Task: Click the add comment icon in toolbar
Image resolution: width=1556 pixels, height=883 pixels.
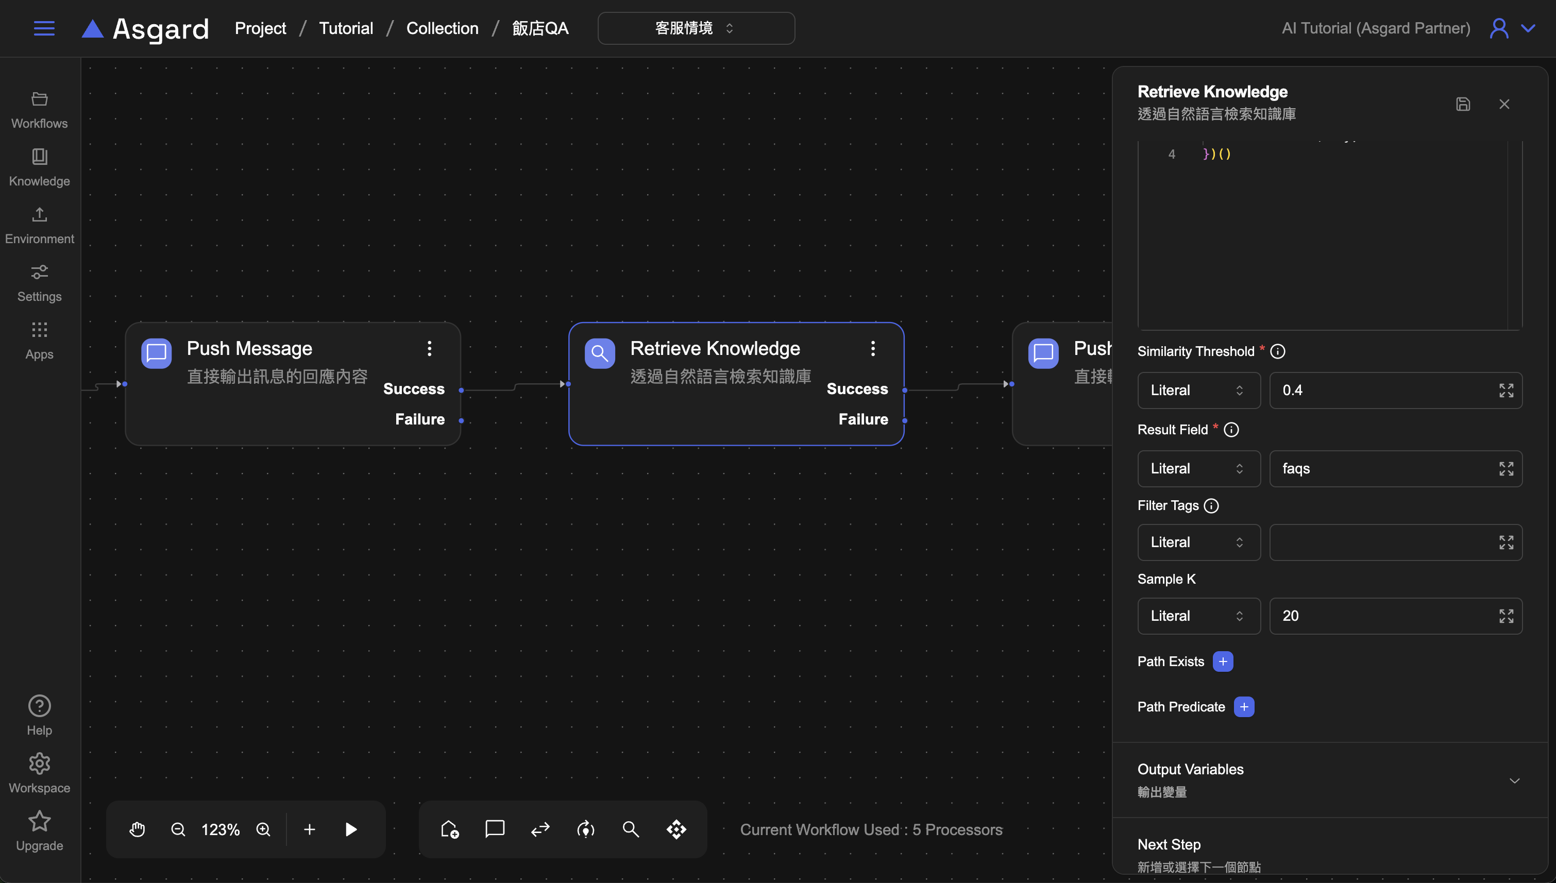Action: [x=495, y=828]
